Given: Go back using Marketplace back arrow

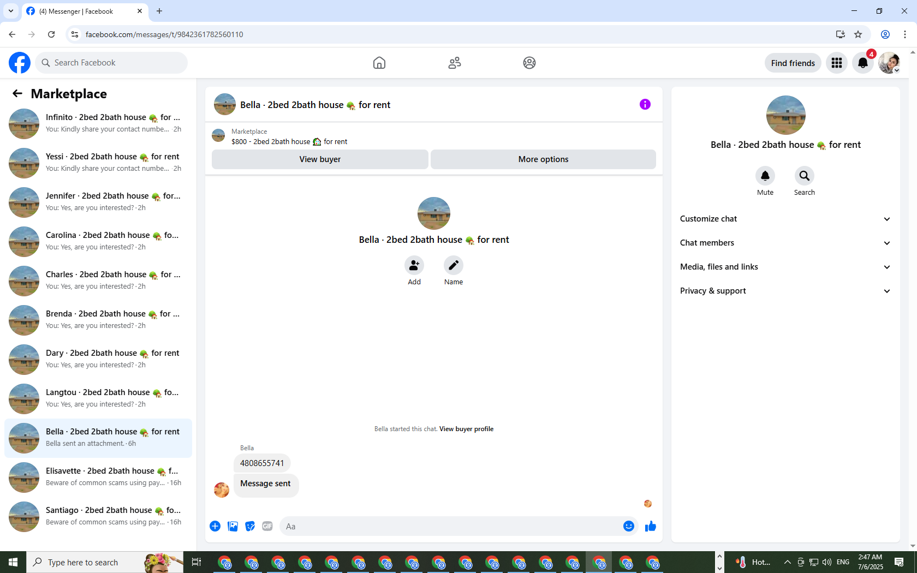Looking at the screenshot, I should pyautogui.click(x=17, y=93).
